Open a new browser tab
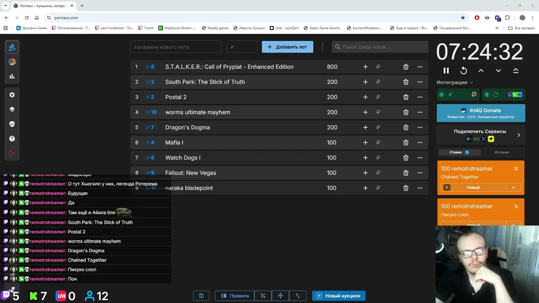539x303 pixels. coord(82,6)
